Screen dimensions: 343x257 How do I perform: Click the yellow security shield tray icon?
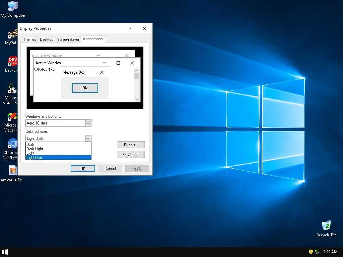coord(311,252)
